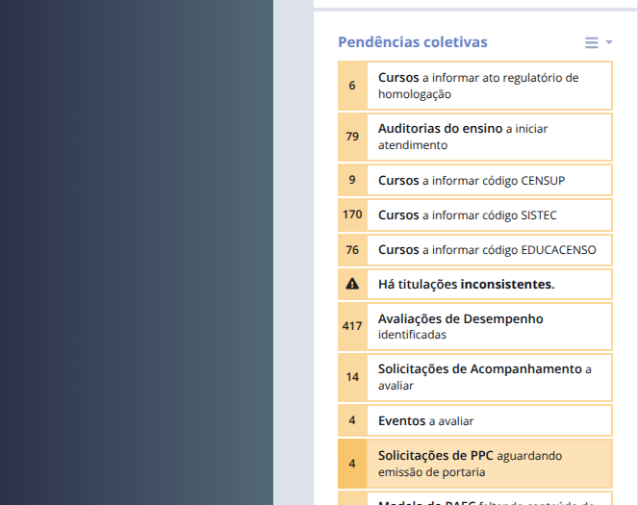
Task: Open Auditorias do ensino a iniciar atendimento
Action: click(475, 137)
